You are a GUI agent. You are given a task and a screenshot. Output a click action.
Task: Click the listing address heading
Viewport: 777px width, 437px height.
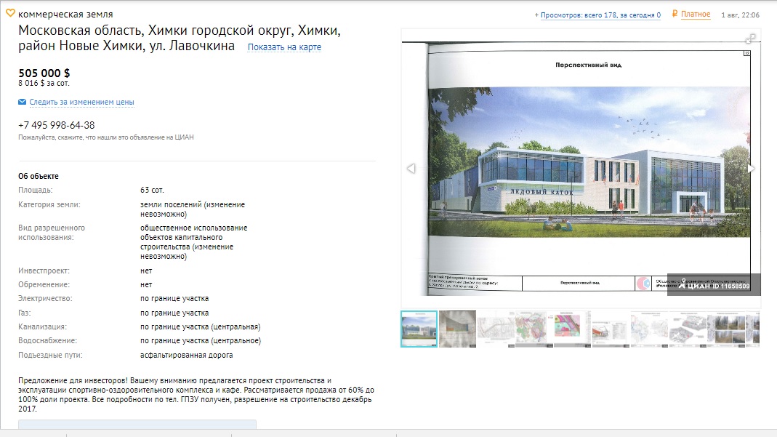coord(179,39)
